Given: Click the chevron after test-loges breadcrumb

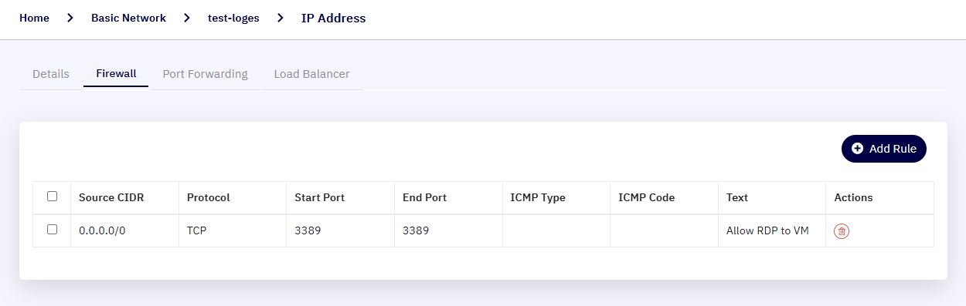Looking at the screenshot, I should [x=281, y=18].
